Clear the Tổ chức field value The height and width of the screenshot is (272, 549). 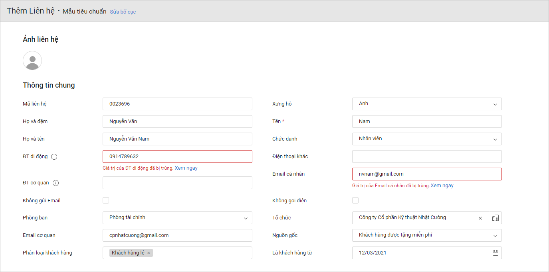point(480,218)
